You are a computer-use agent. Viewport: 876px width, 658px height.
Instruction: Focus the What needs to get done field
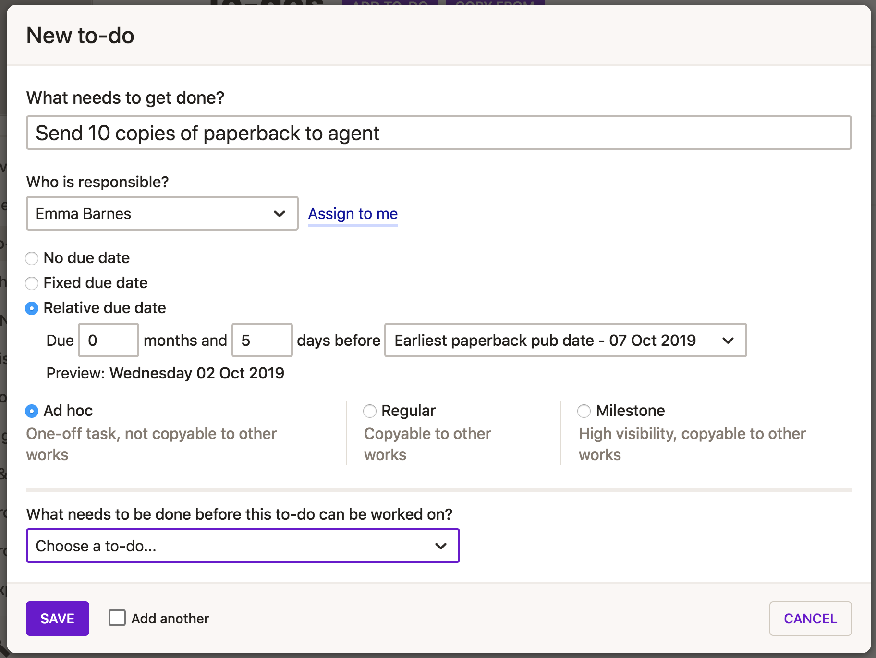coord(438,133)
